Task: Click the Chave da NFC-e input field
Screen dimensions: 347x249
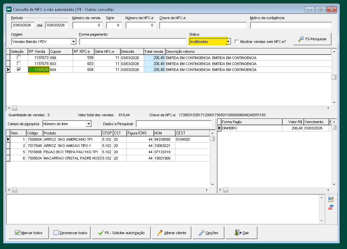Action: coord(203,25)
